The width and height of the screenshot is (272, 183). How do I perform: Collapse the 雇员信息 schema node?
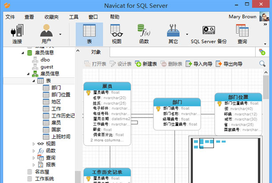click(28, 74)
